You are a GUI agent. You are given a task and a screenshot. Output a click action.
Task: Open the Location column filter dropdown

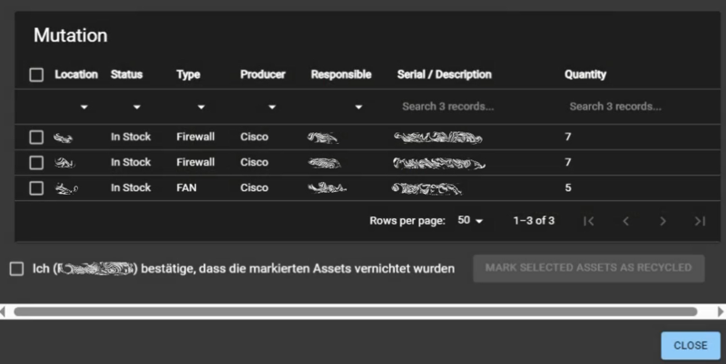point(83,107)
